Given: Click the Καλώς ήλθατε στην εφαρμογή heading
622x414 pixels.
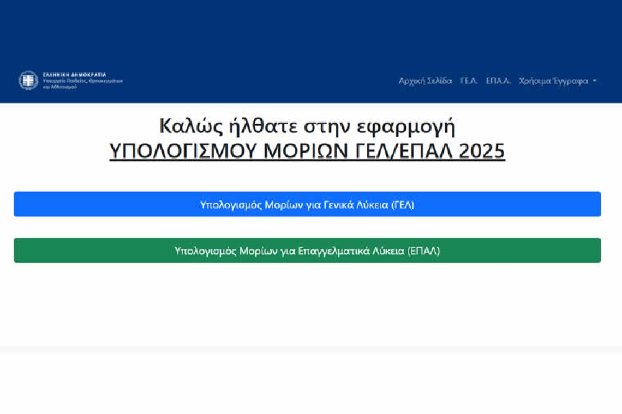Looking at the screenshot, I should pyautogui.click(x=307, y=126).
